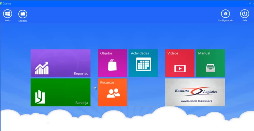
Task: Click the Costos app icon in title bar
Action: [x=1, y=3]
